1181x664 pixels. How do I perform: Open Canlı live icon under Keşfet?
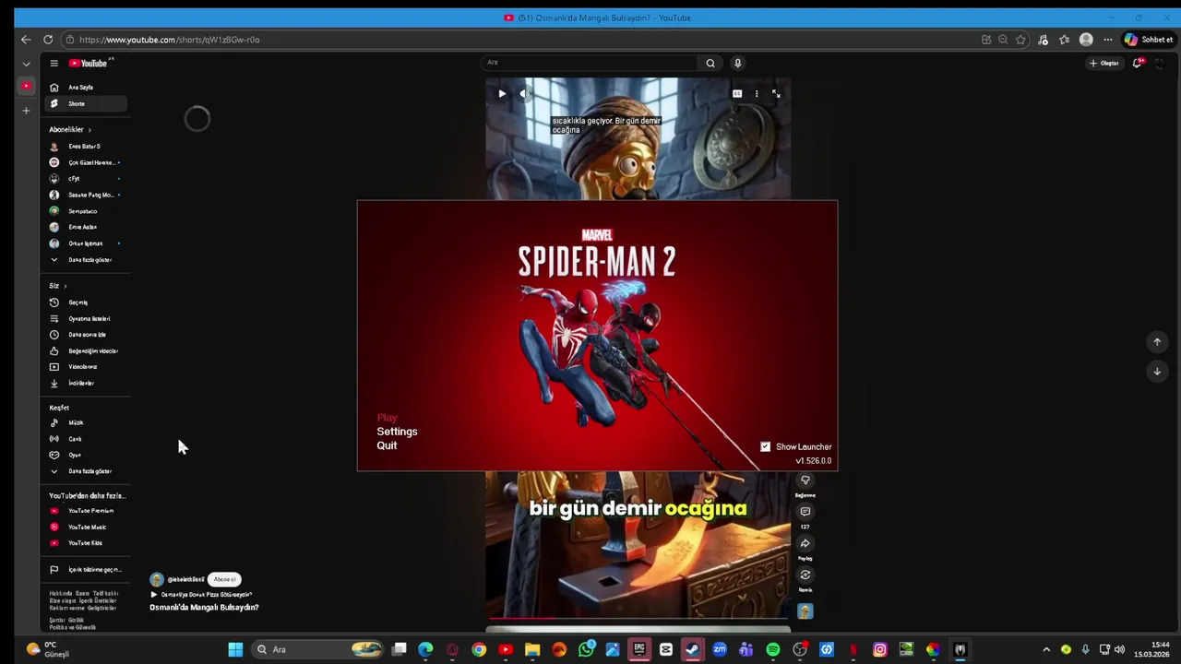point(54,439)
